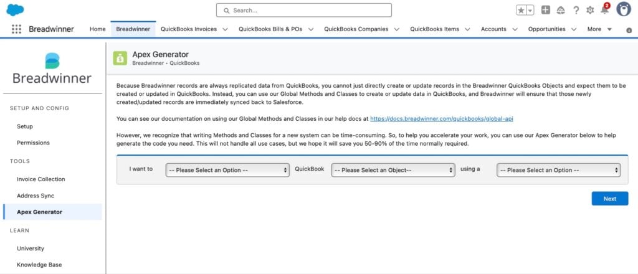Select Invoice Collection in the sidebar
This screenshot has width=638, height=274.
(x=40, y=179)
